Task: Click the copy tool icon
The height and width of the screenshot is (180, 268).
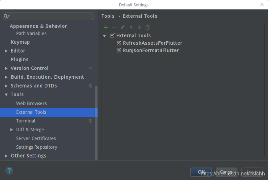Action: pyautogui.click(x=148, y=27)
